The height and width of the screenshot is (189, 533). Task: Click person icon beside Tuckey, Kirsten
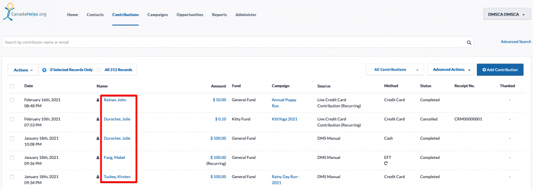pyautogui.click(x=98, y=177)
